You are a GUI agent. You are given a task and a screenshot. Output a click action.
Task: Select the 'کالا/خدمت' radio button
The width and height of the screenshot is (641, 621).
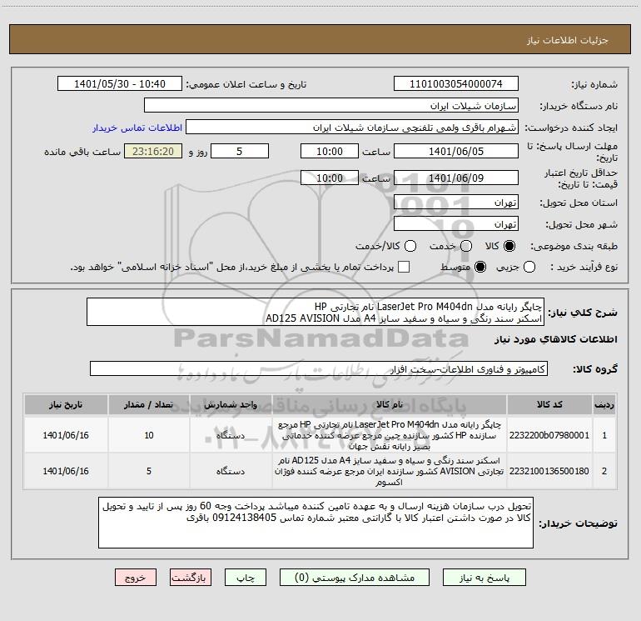point(410,246)
